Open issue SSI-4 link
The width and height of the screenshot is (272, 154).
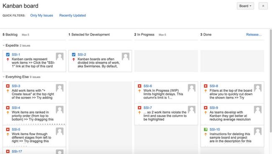[16, 108]
